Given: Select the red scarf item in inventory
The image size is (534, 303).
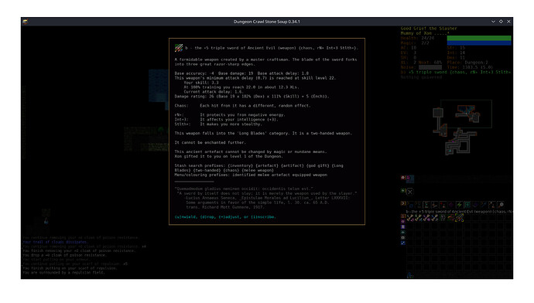Looking at the screenshot, I should (x=451, y=218).
